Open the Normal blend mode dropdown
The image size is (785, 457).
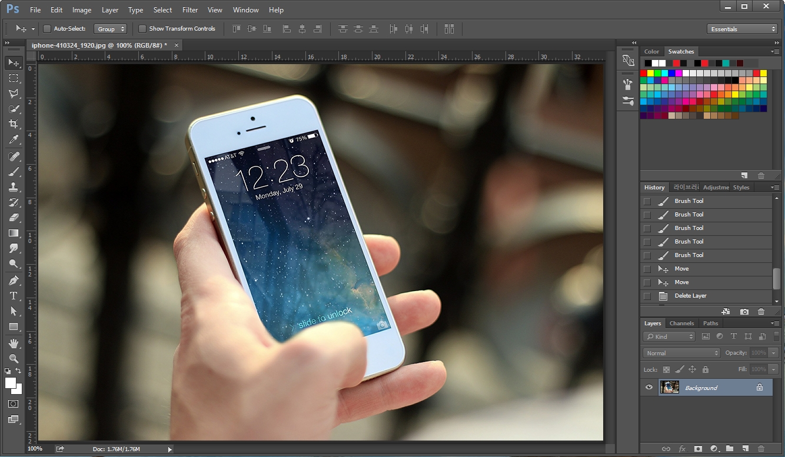point(681,353)
